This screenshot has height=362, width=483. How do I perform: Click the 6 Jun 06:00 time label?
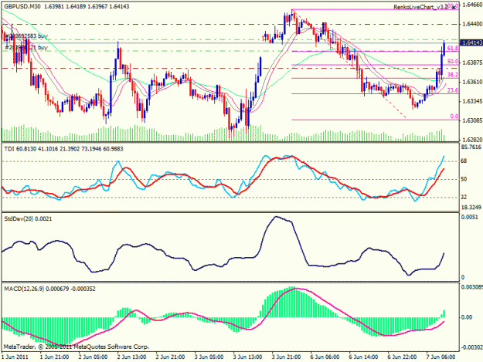pyautogui.click(x=325, y=357)
